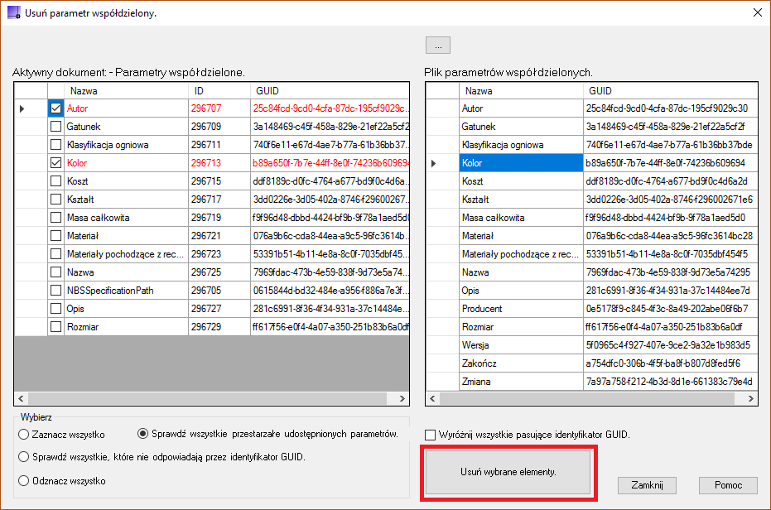The image size is (771, 510).
Task: Click Rozmiar name in right table
Action: [521, 326]
